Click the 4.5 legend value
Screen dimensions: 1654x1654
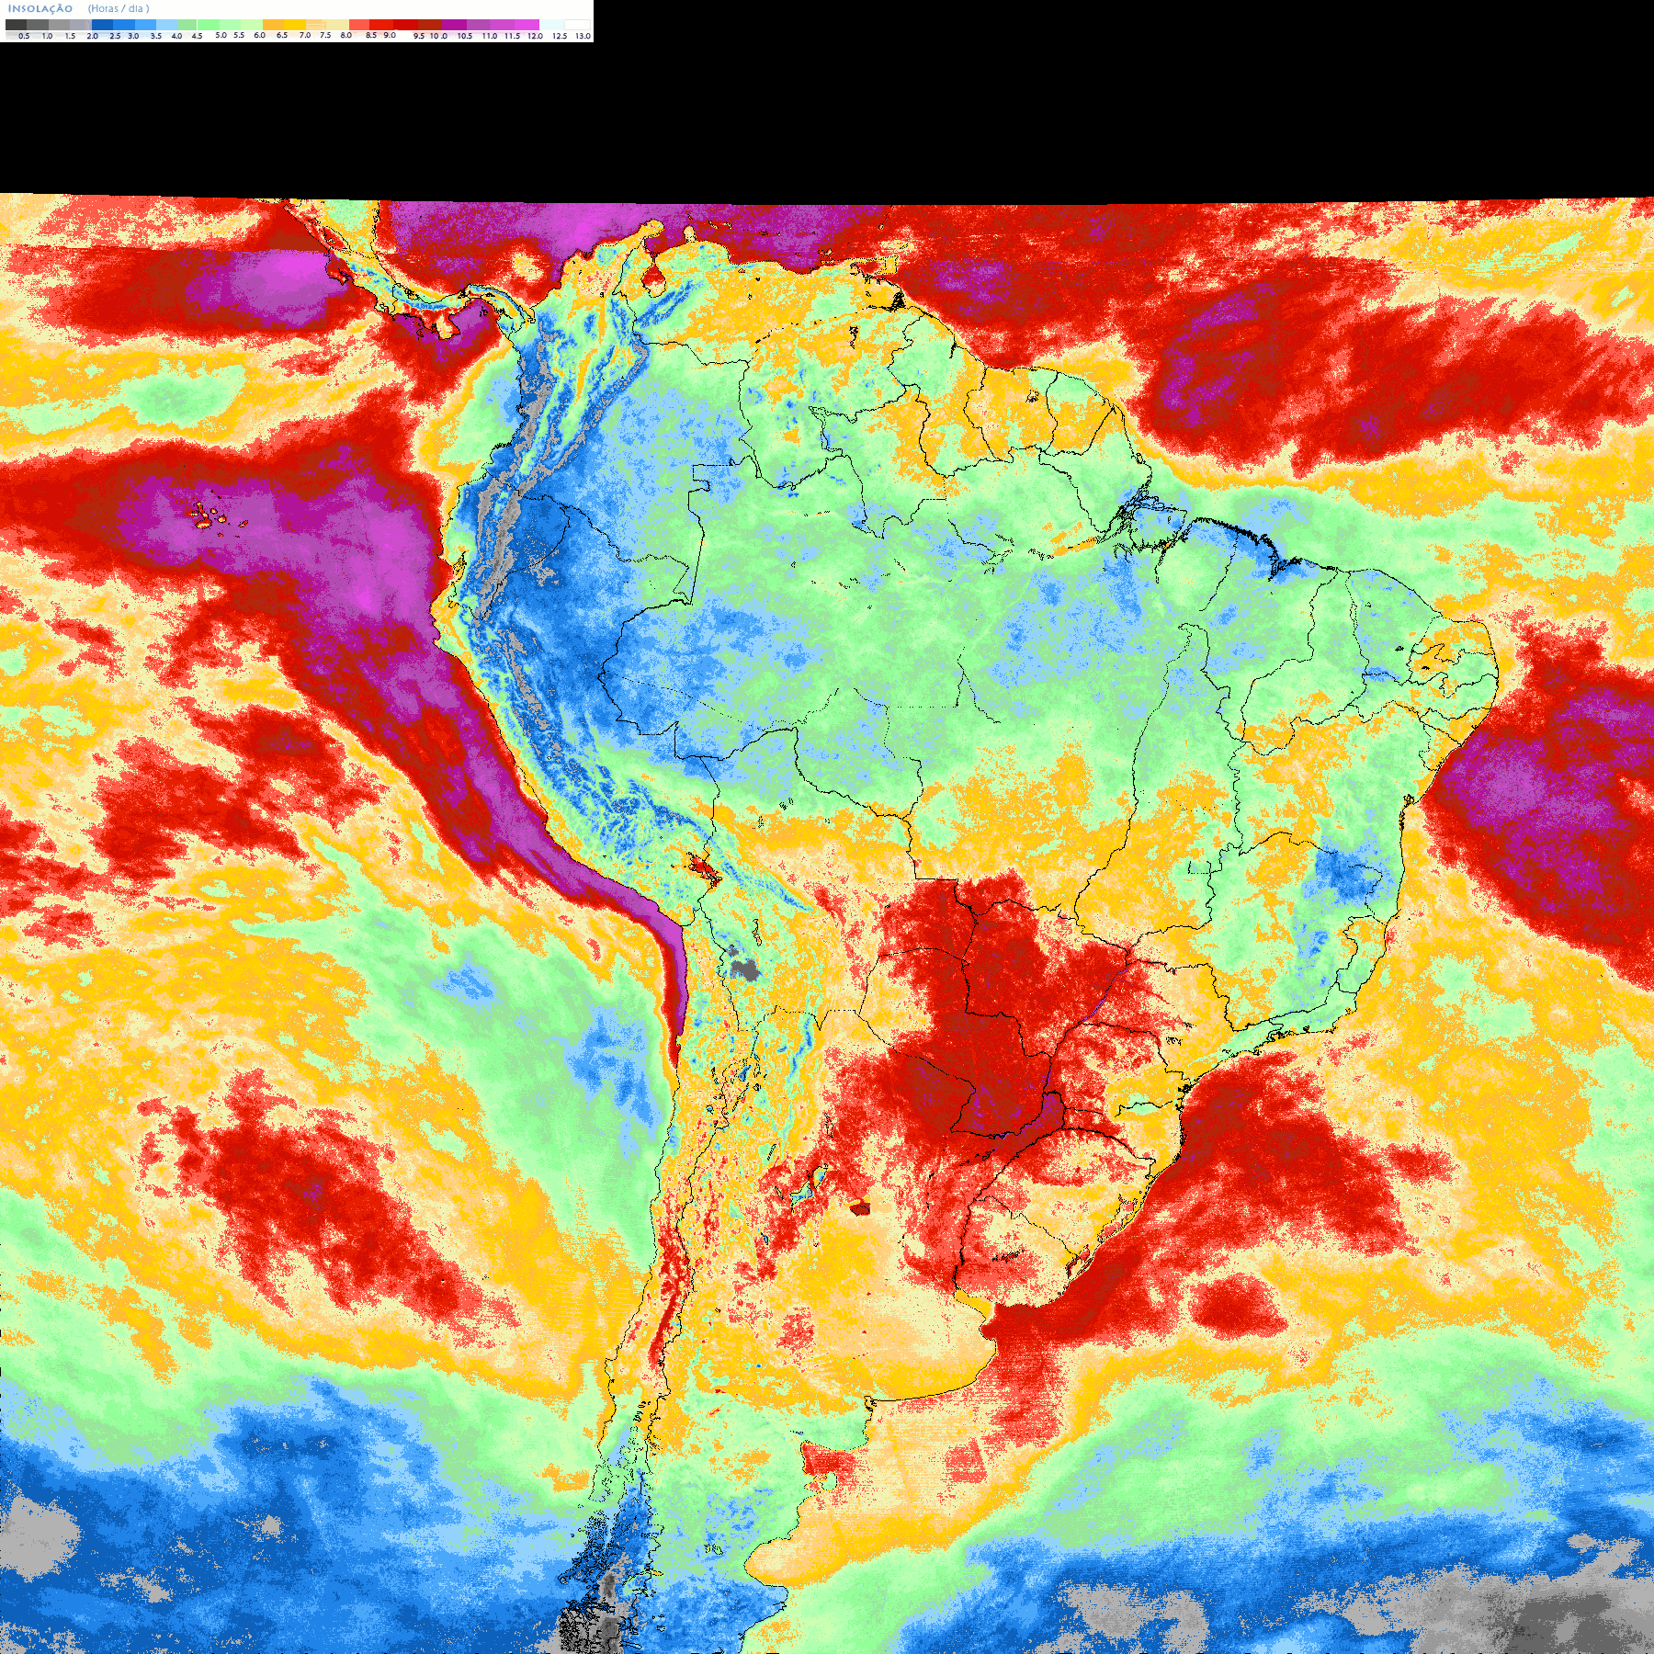pos(197,36)
